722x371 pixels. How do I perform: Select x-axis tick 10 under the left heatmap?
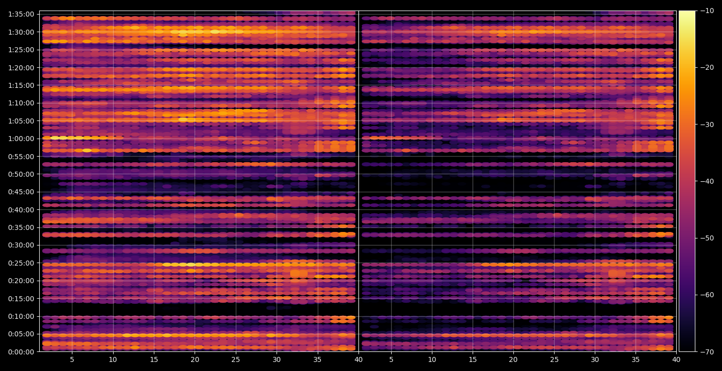click(113, 360)
